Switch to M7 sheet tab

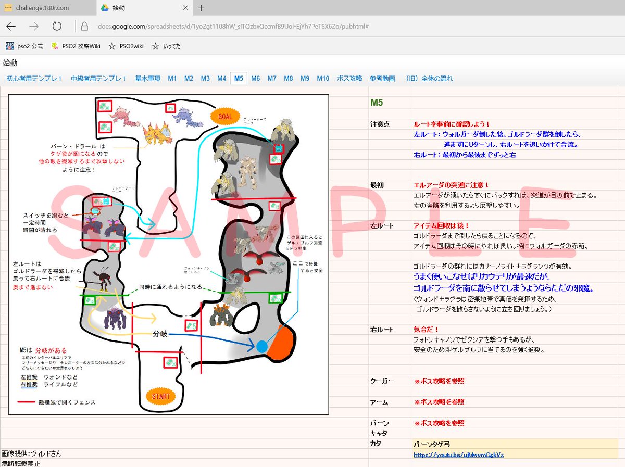coord(272,79)
